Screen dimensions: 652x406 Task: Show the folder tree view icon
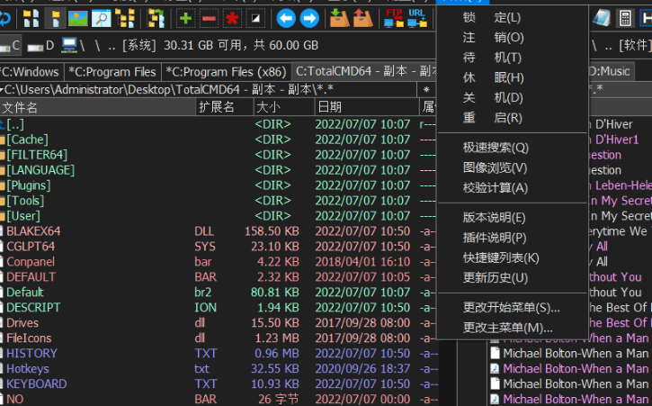[x=125, y=18]
